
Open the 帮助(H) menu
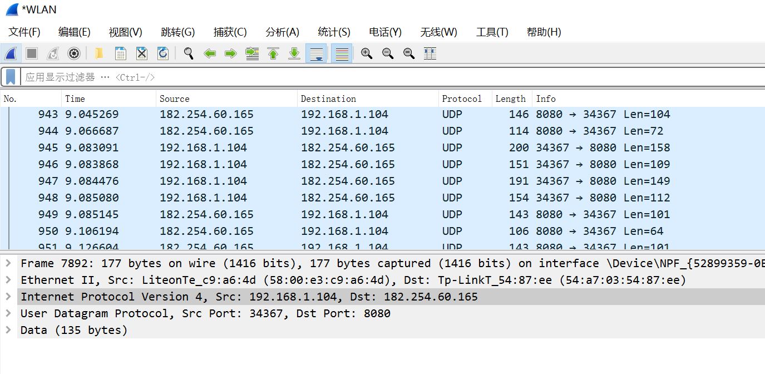pyautogui.click(x=544, y=32)
